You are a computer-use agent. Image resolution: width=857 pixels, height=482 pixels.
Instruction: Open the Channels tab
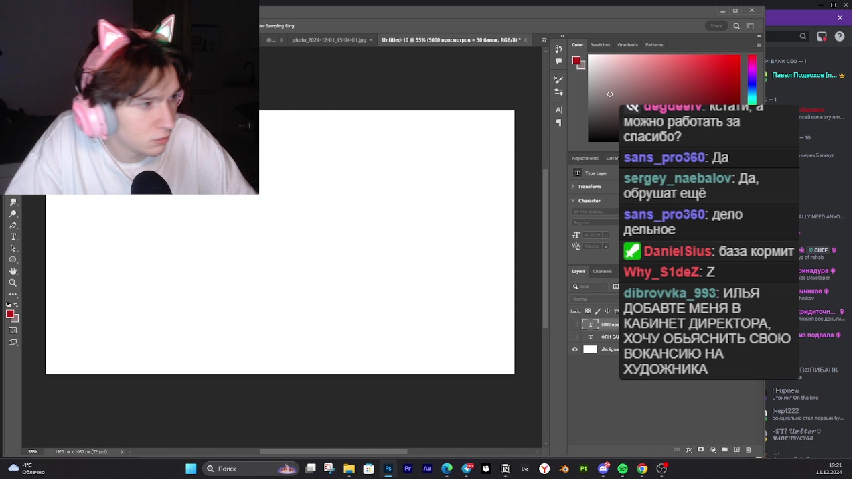tap(602, 271)
